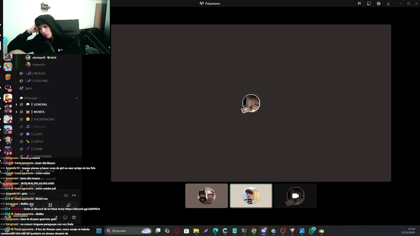This screenshot has width=420, height=236.
Task: Click the help question mark icon
Action: (379, 4)
